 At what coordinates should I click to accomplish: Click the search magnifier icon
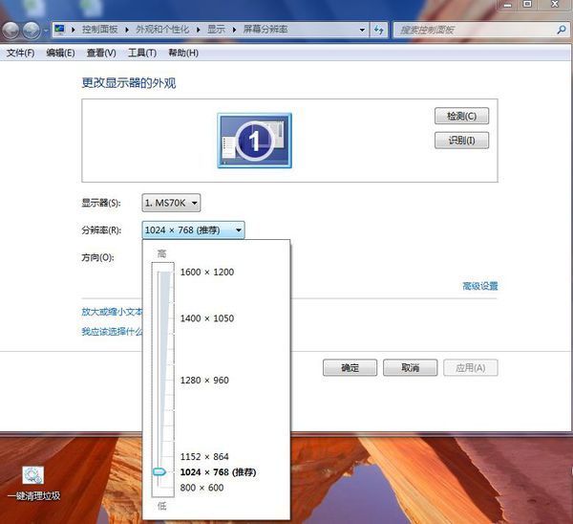[561, 30]
